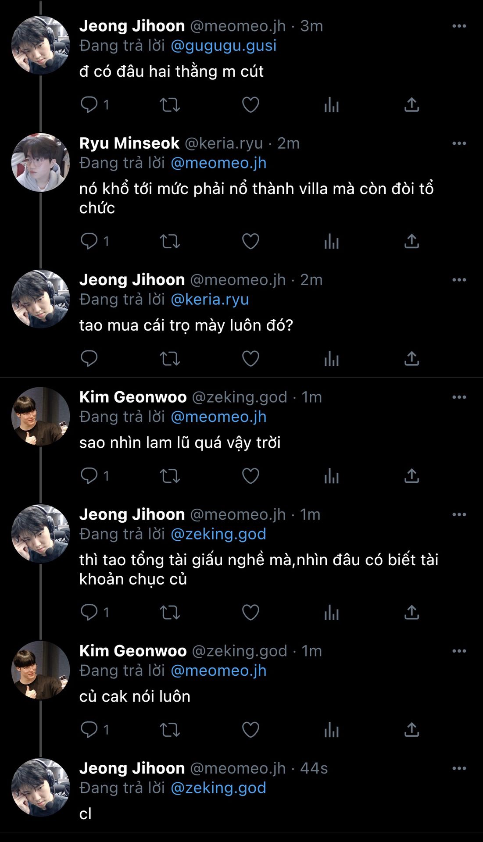Retweet Kim Geonwoo's 'củ cak nói luôn' tweet

tap(170, 730)
